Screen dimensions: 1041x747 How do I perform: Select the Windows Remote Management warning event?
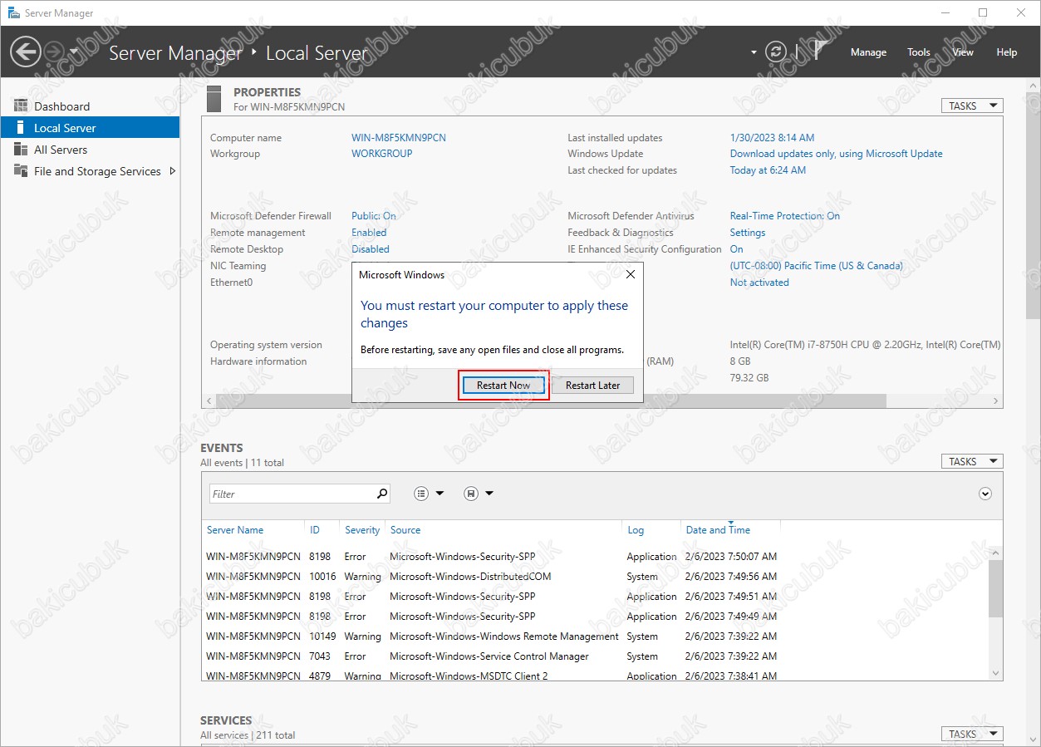[x=596, y=636]
